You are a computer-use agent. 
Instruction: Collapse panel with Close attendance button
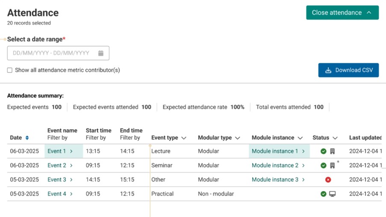point(342,13)
